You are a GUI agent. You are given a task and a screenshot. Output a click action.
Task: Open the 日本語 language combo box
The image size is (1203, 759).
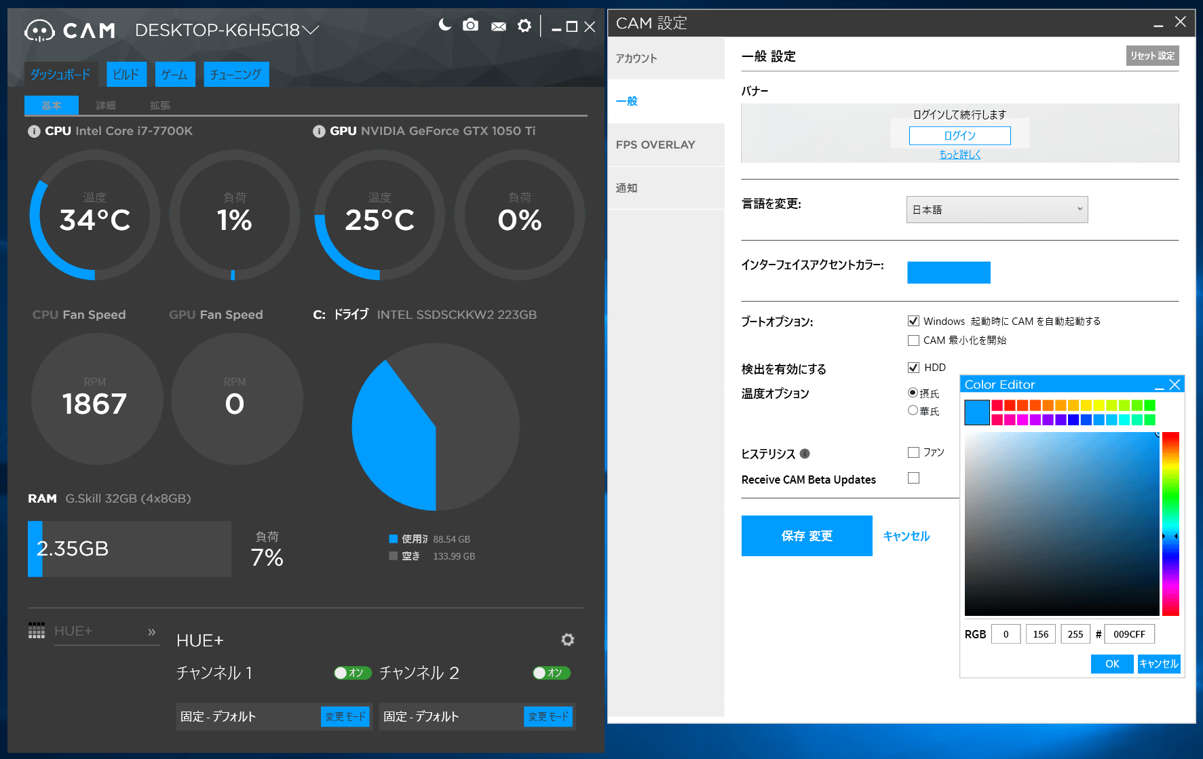pyautogui.click(x=997, y=210)
